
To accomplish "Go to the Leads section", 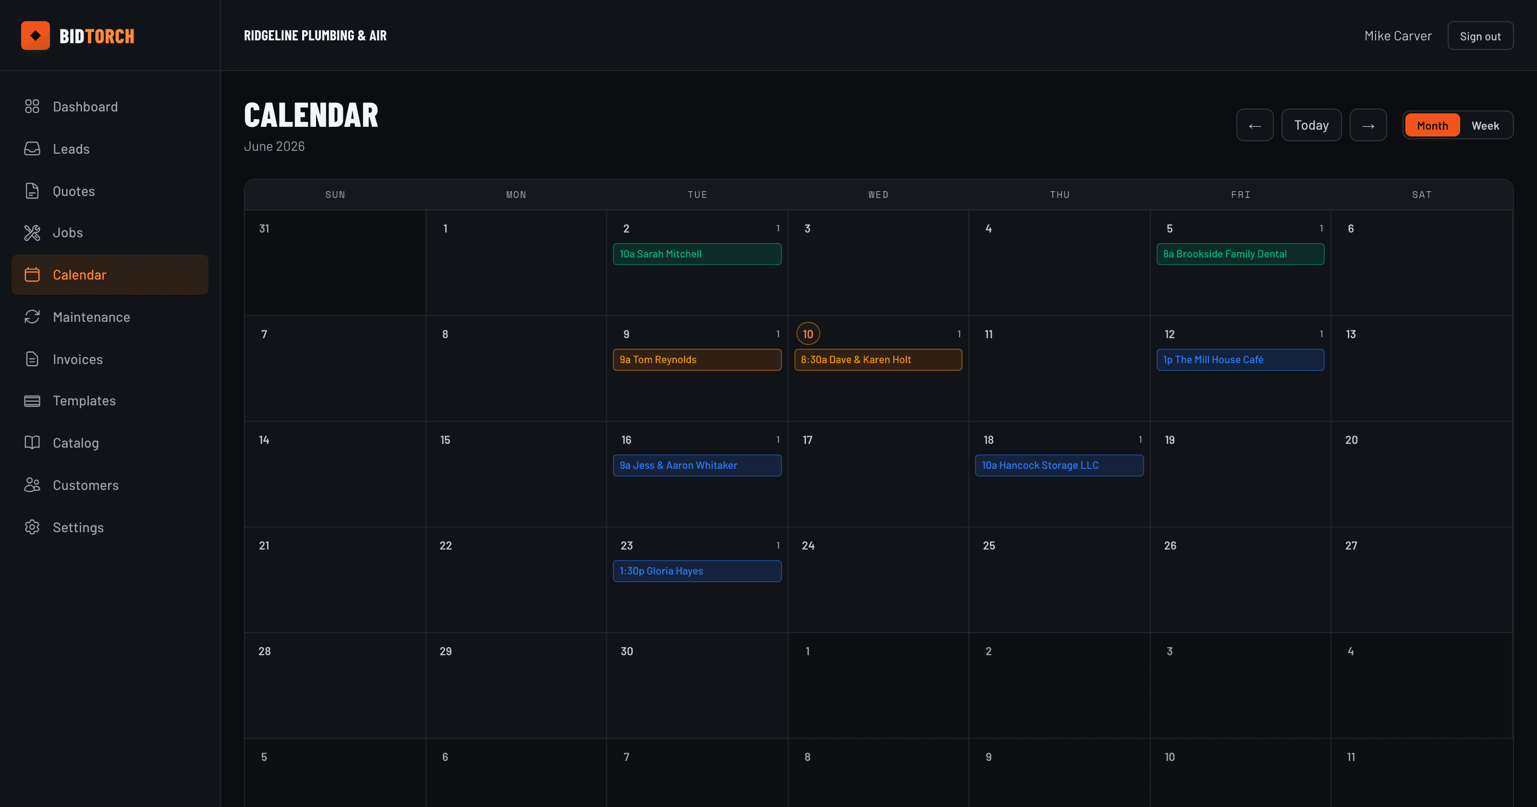I will (110, 148).
